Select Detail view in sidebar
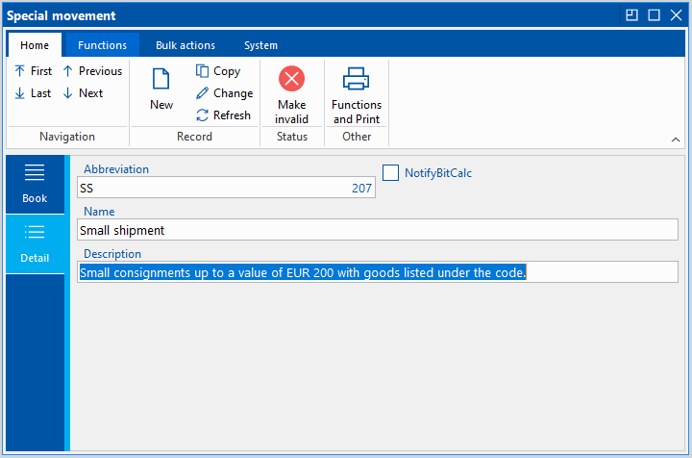 [x=35, y=243]
